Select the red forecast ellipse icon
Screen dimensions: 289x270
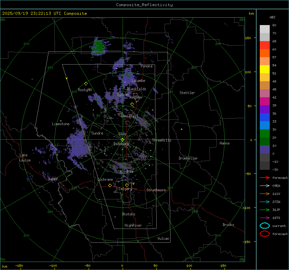[265, 234]
